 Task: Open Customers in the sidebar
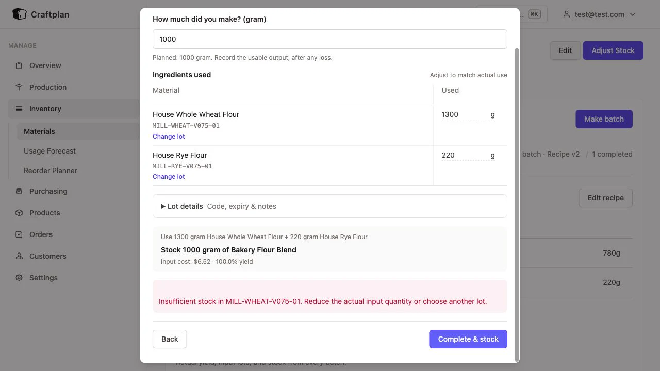47,256
